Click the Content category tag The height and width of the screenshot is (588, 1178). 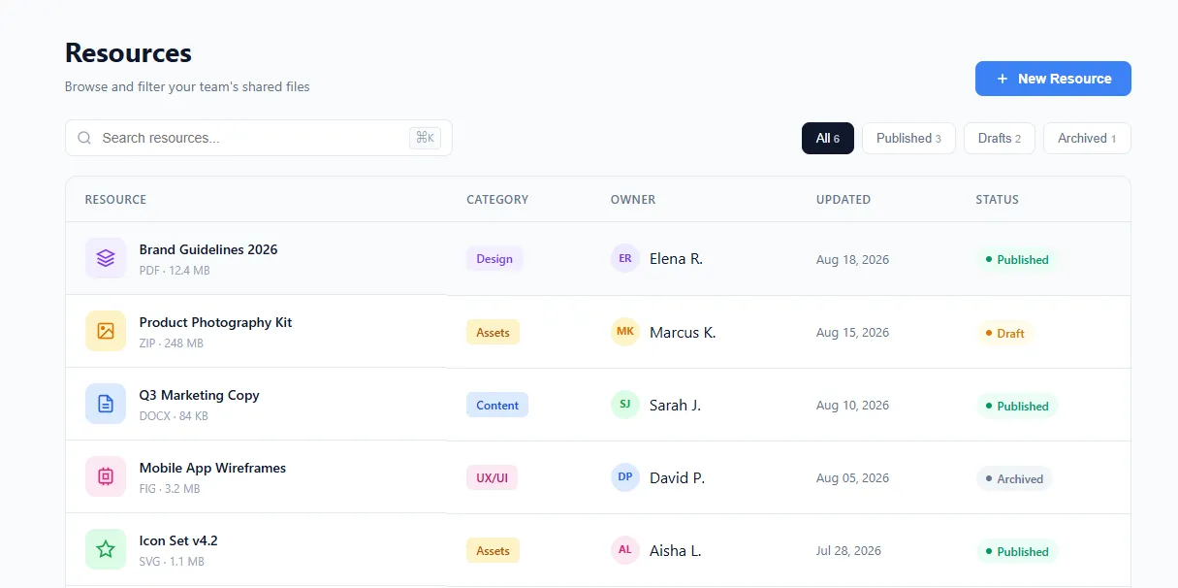click(497, 405)
